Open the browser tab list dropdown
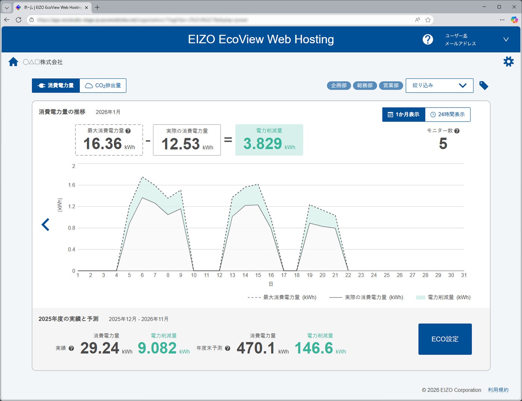 pyautogui.click(x=7, y=7)
